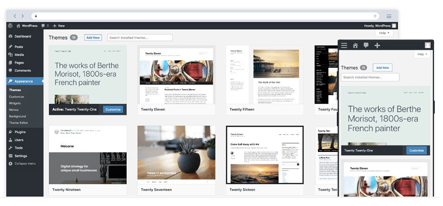
Task: Click the plus icon beside New
Action: pyautogui.click(x=55, y=26)
